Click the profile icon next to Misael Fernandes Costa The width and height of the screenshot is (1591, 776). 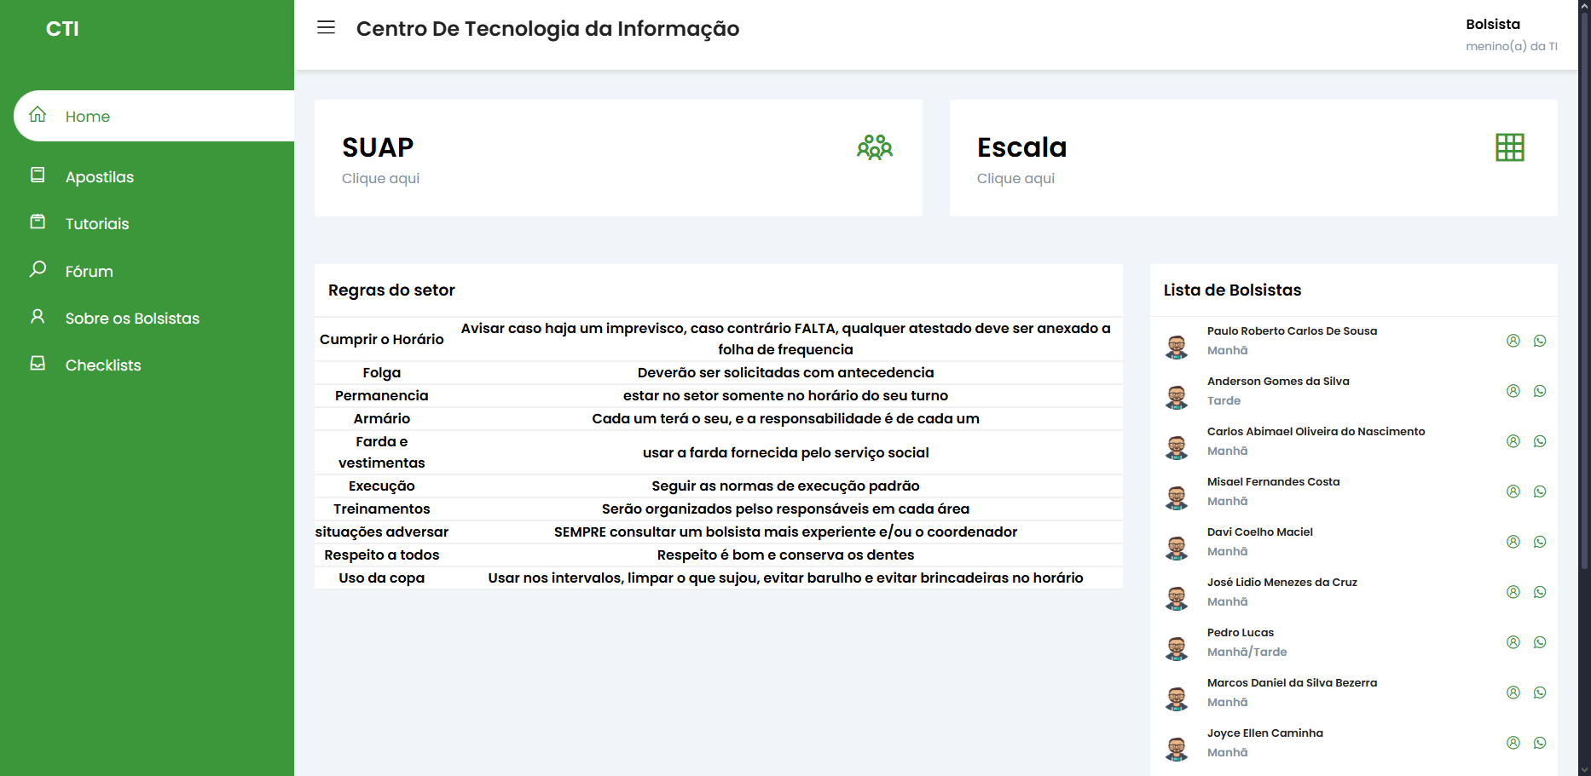pyautogui.click(x=1513, y=491)
